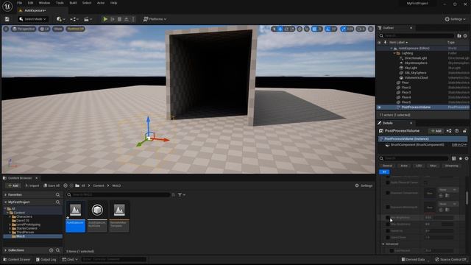Open the Perspective view mode dropdown

point(24,29)
